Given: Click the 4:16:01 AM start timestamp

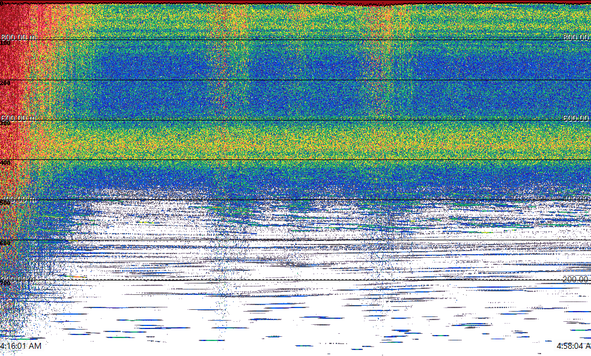Looking at the screenshot, I should (21, 346).
